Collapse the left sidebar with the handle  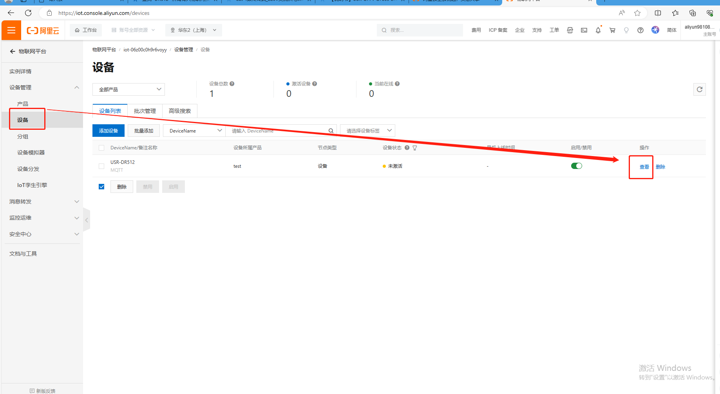pos(87,220)
